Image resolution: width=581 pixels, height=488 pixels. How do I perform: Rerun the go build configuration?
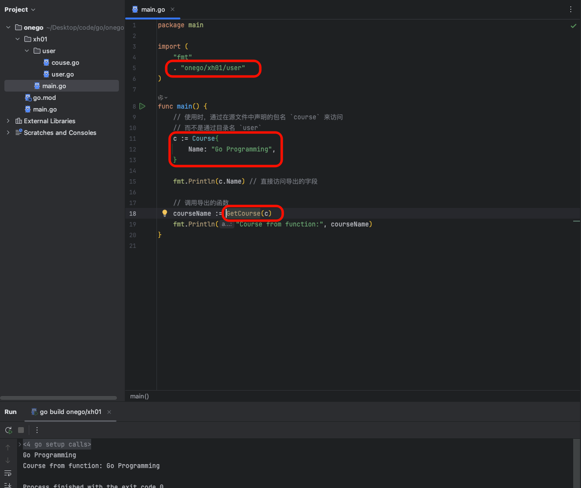(x=8, y=430)
